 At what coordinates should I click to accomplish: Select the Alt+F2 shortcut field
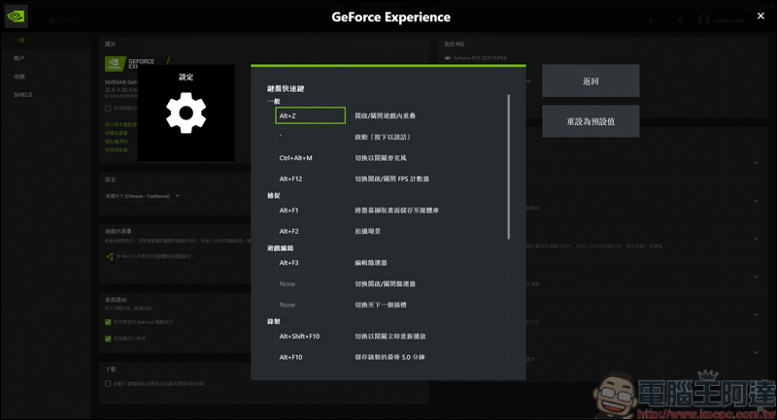coord(310,231)
